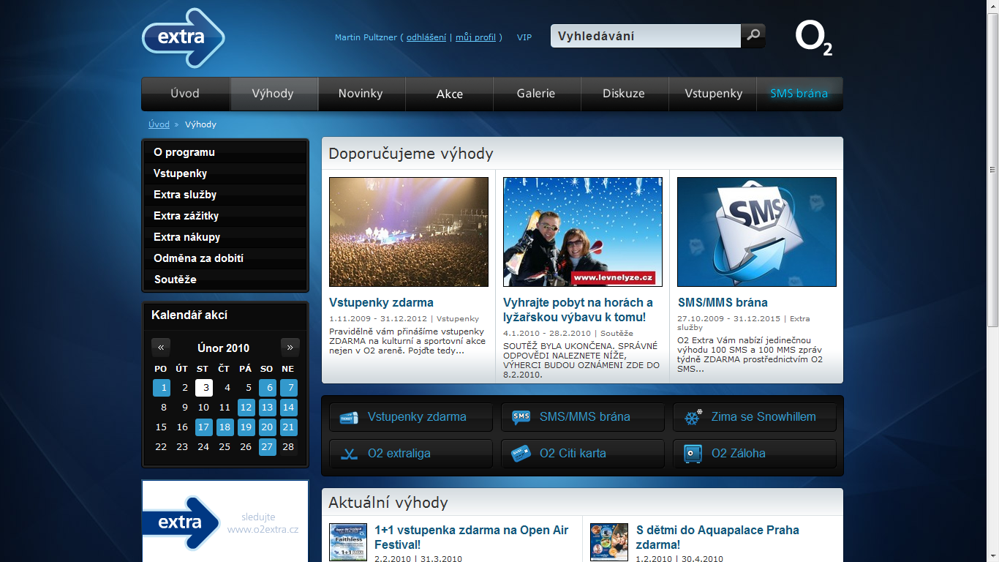Image resolution: width=999 pixels, height=562 pixels.
Task: Open Extra zážitky in the sidebar menu
Action: click(x=186, y=216)
